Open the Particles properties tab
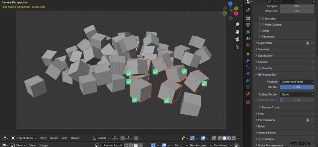Viewport: 318px width, 147px height. 248,67
